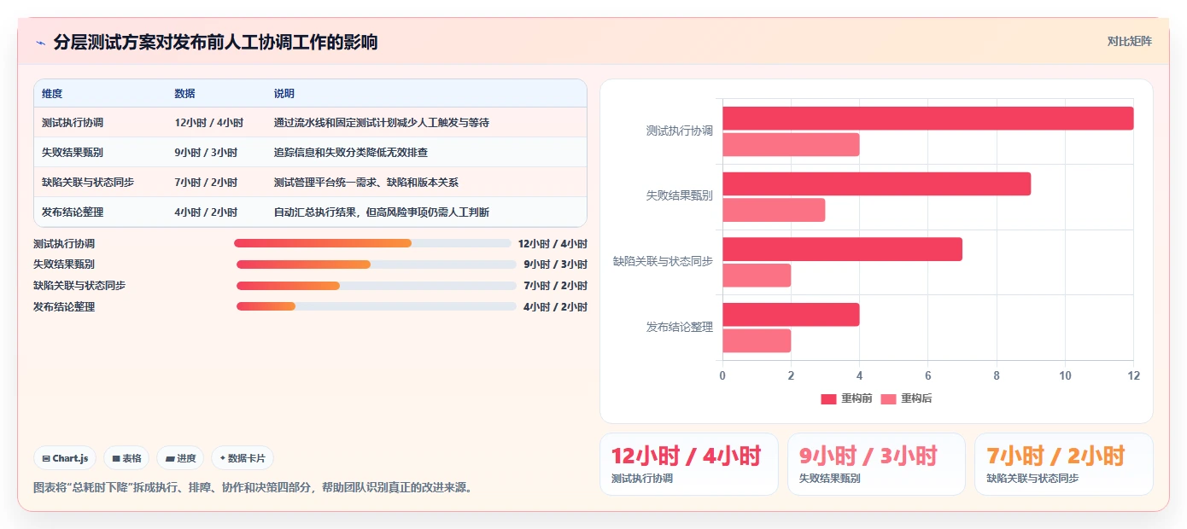Viewport: 1187px width, 529px height.
Task: Click the table cell 4小时 / 2小时
Action: coord(206,212)
